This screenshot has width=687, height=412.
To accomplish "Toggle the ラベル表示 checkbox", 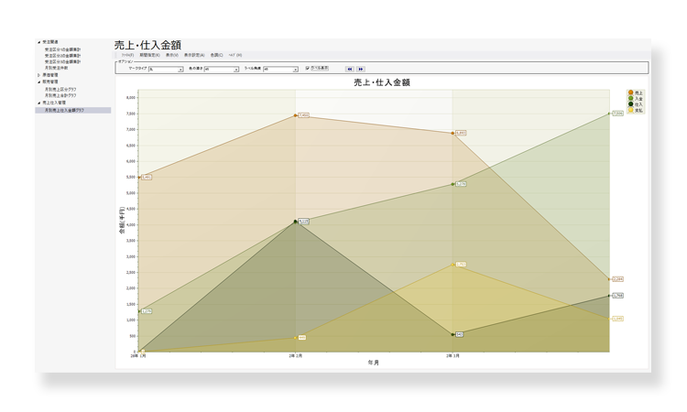I will 308,69.
